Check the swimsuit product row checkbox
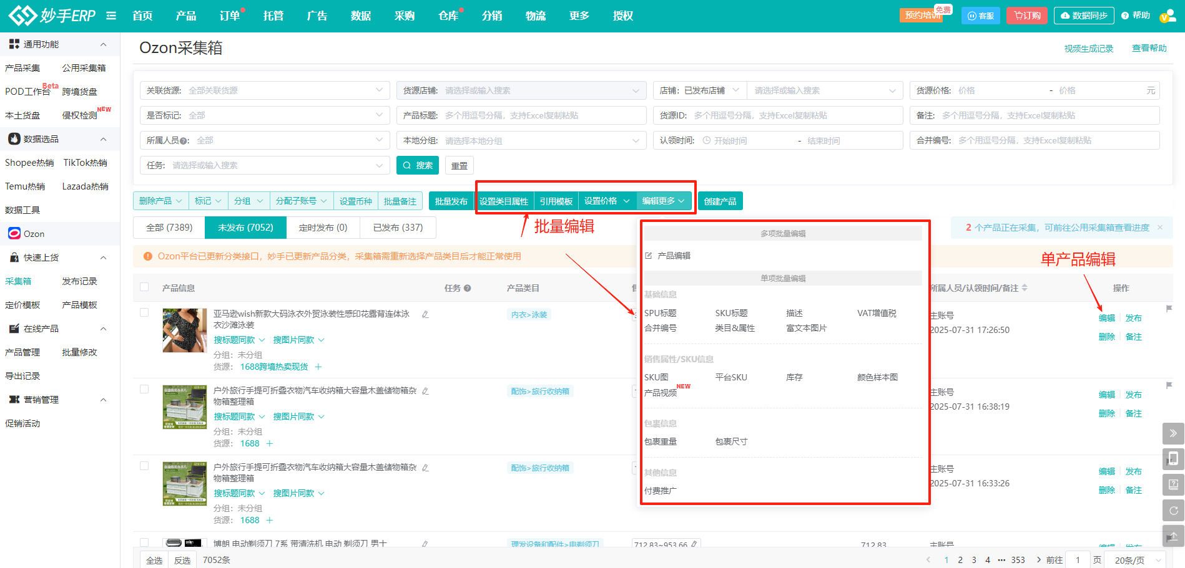The width and height of the screenshot is (1185, 568). point(144,312)
